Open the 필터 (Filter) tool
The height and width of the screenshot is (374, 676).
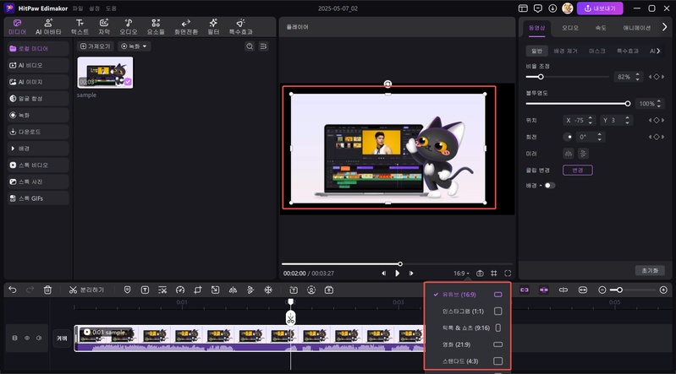coord(213,27)
